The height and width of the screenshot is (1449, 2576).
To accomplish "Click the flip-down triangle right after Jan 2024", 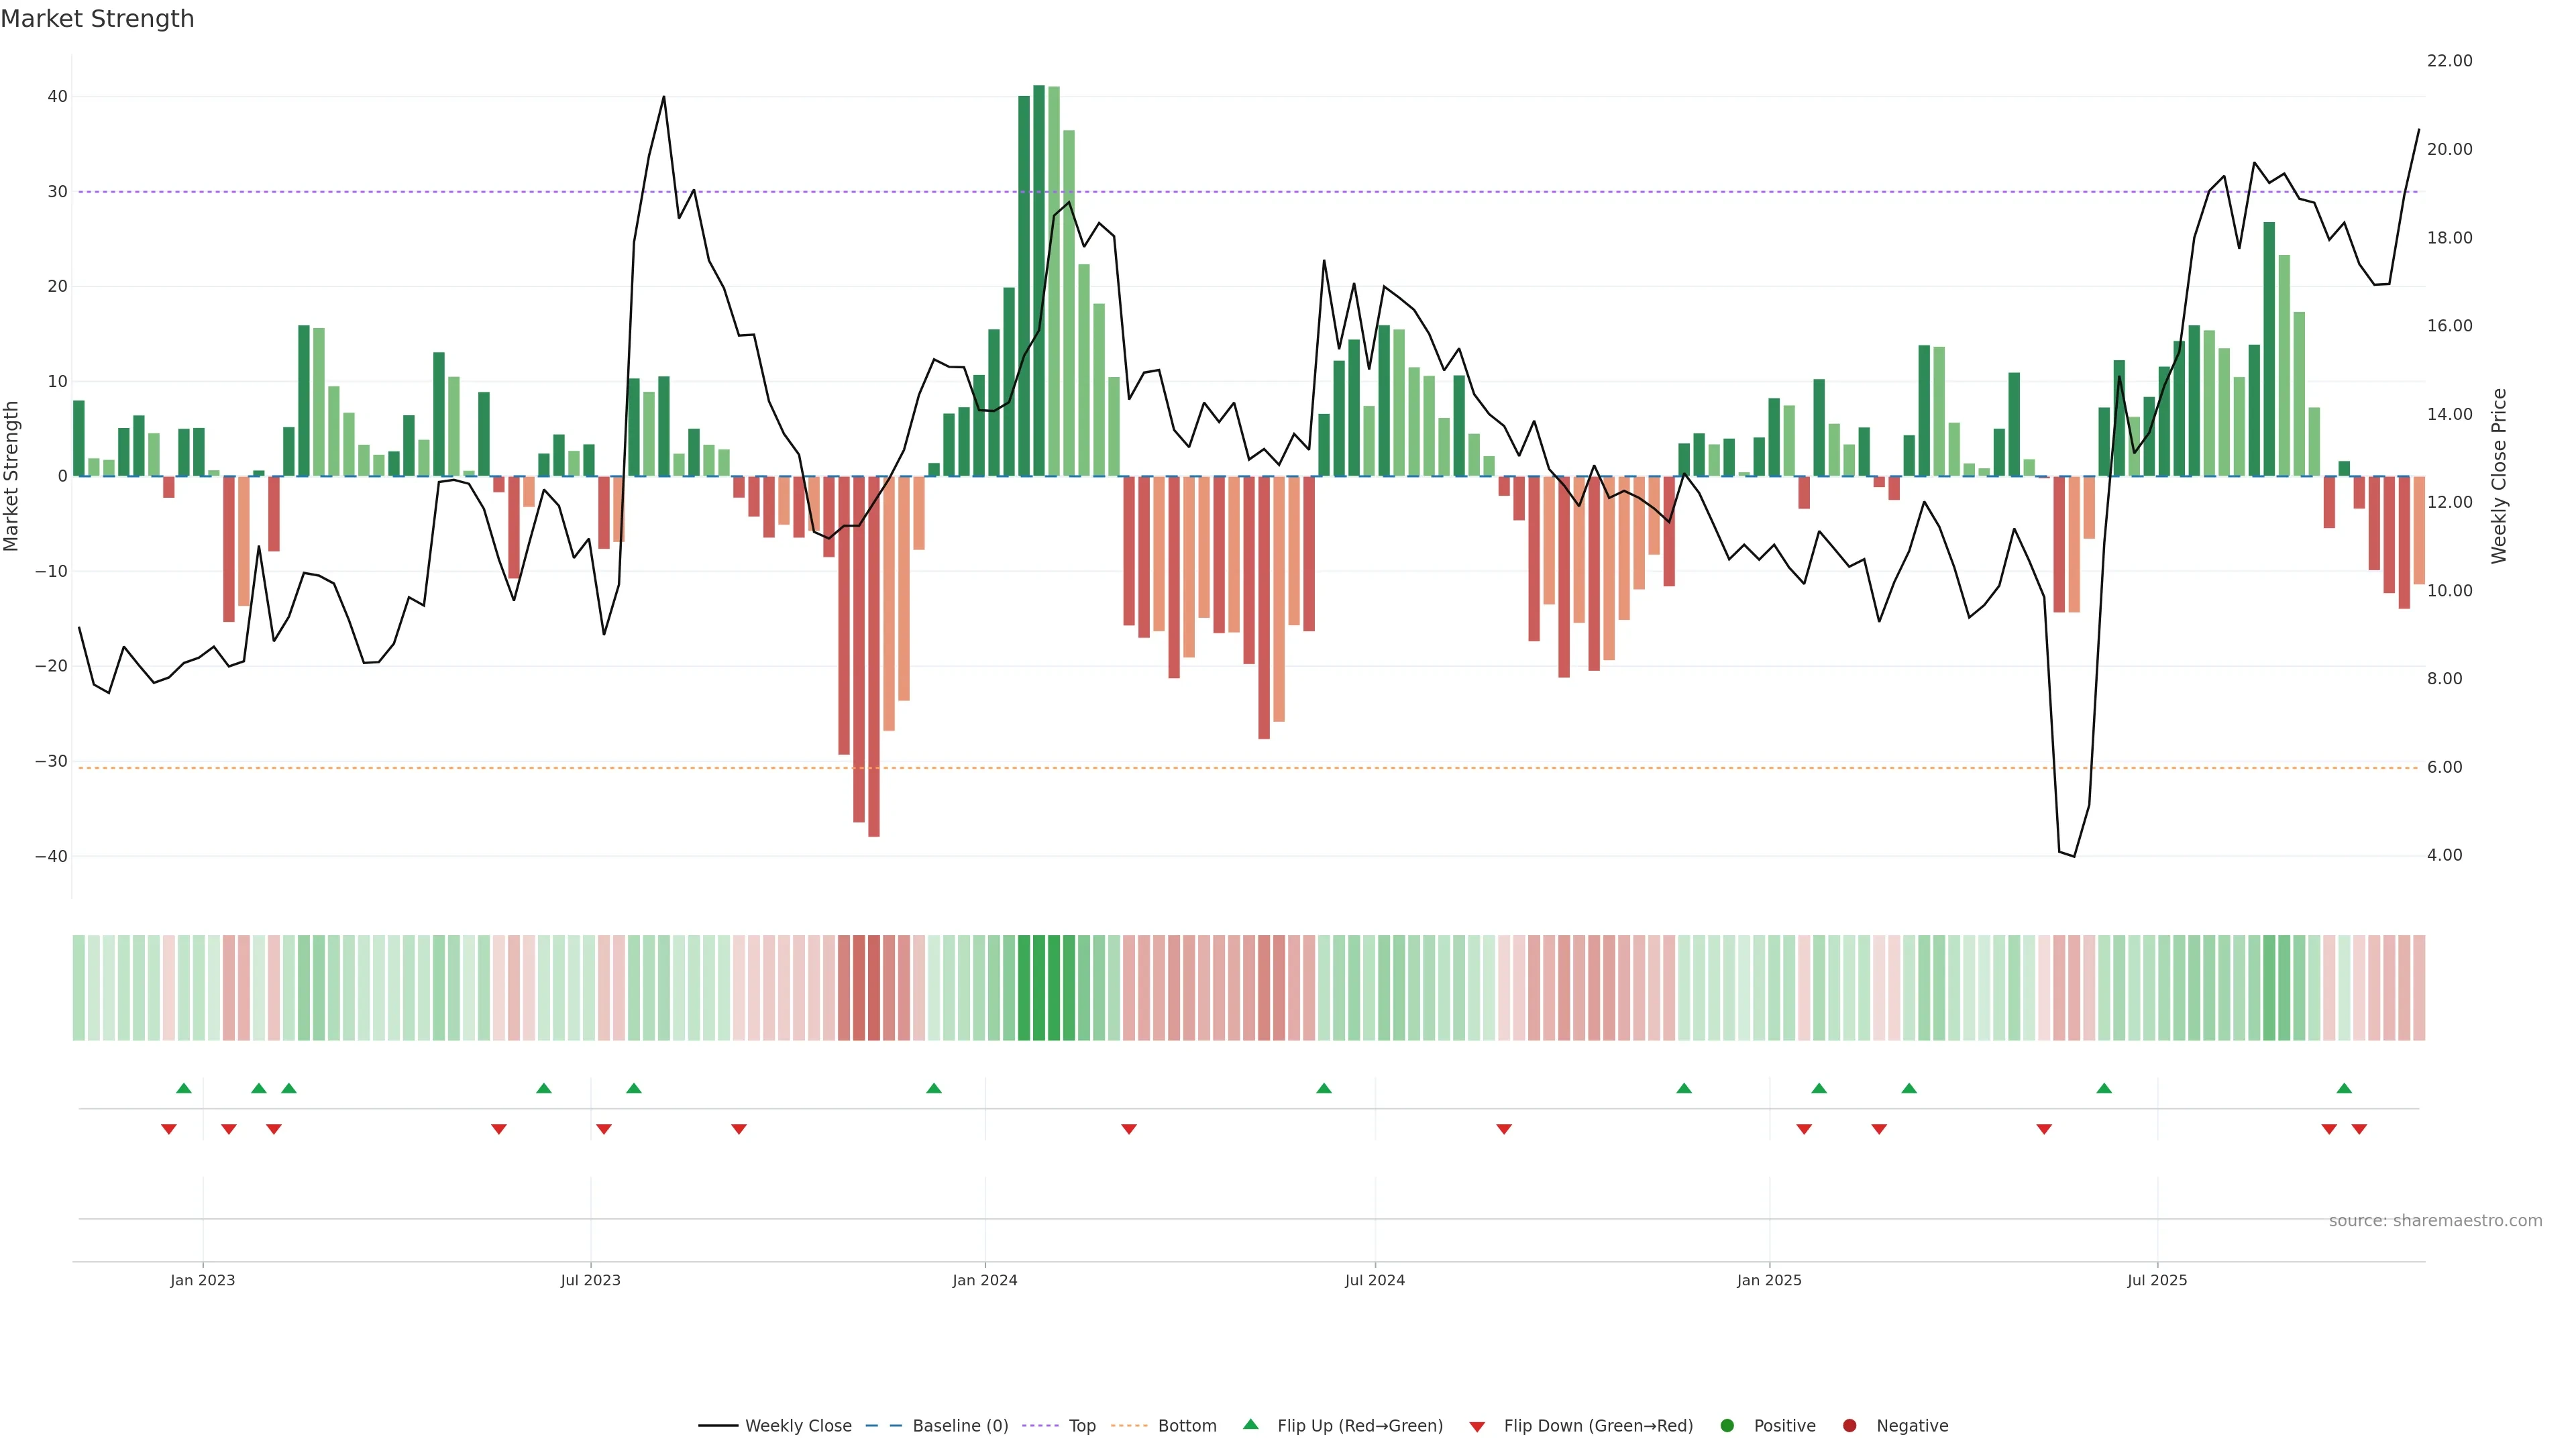I will pos(1129,1129).
